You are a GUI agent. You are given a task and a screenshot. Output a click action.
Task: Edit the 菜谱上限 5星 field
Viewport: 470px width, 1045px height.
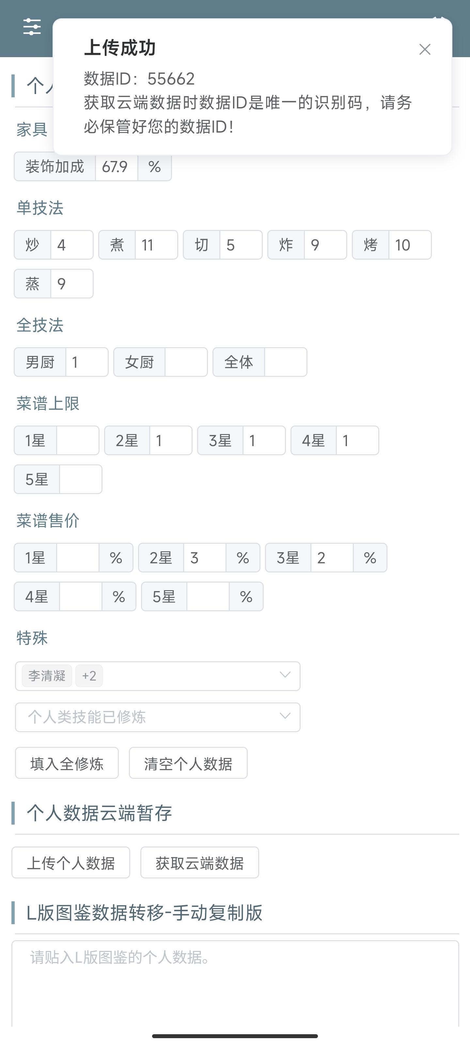pyautogui.click(x=80, y=479)
